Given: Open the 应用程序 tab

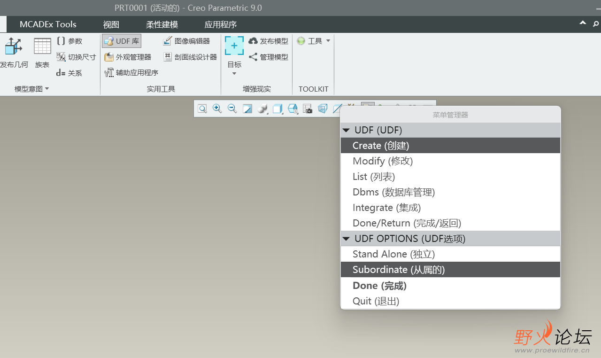Looking at the screenshot, I should [x=221, y=24].
